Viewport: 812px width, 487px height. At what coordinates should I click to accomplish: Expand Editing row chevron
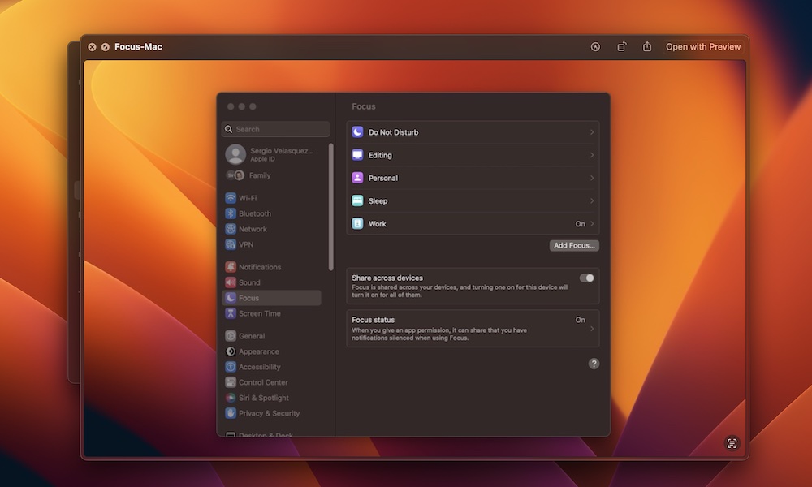coord(592,155)
